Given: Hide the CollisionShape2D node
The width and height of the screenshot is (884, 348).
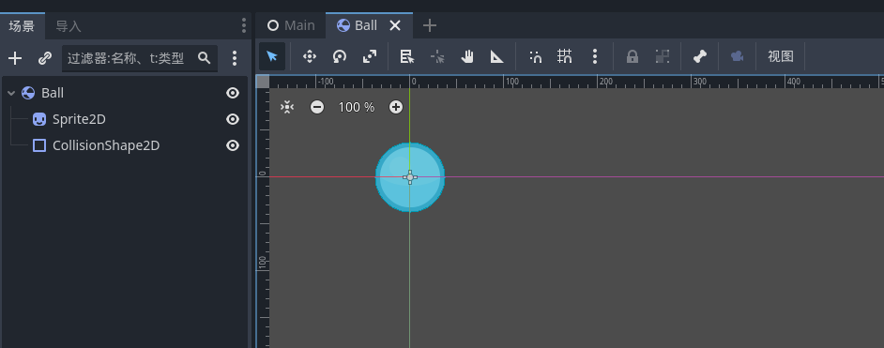Looking at the screenshot, I should [233, 145].
